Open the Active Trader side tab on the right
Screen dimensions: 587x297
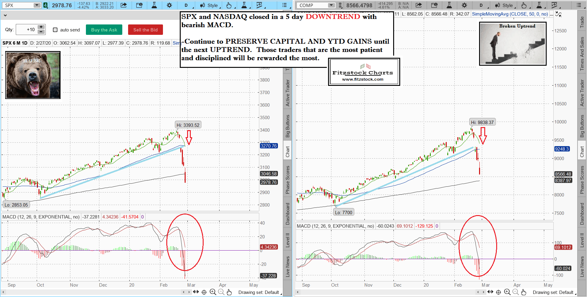[x=582, y=93]
